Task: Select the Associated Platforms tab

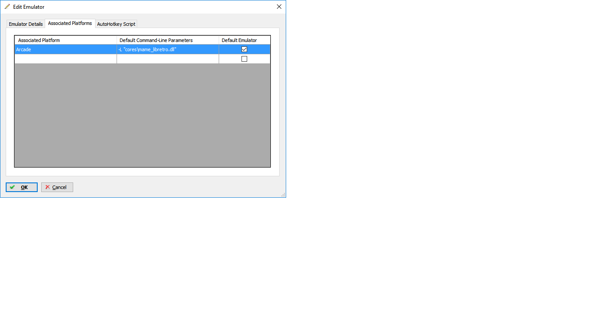Action: coord(70,23)
